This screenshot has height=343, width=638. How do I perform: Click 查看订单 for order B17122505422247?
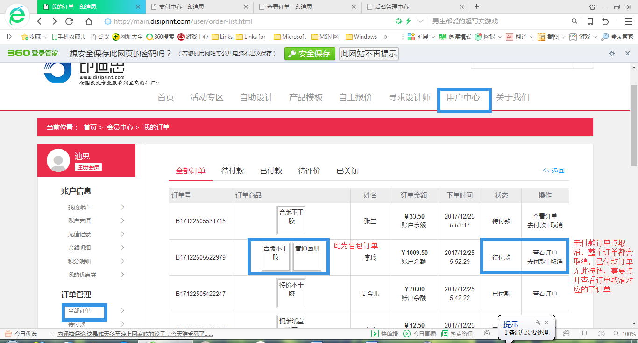point(545,294)
